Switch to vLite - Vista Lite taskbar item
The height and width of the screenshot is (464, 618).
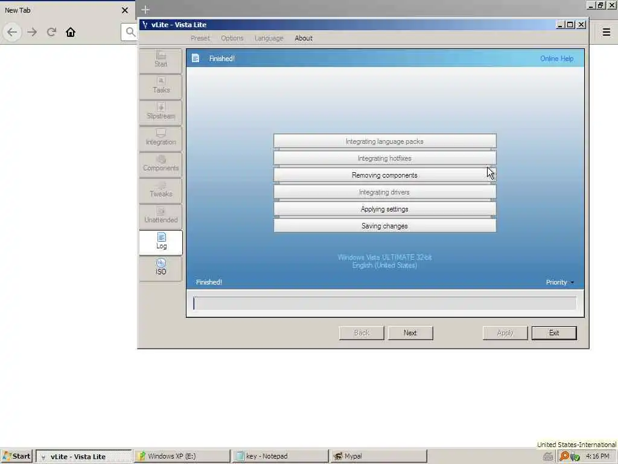(83, 457)
